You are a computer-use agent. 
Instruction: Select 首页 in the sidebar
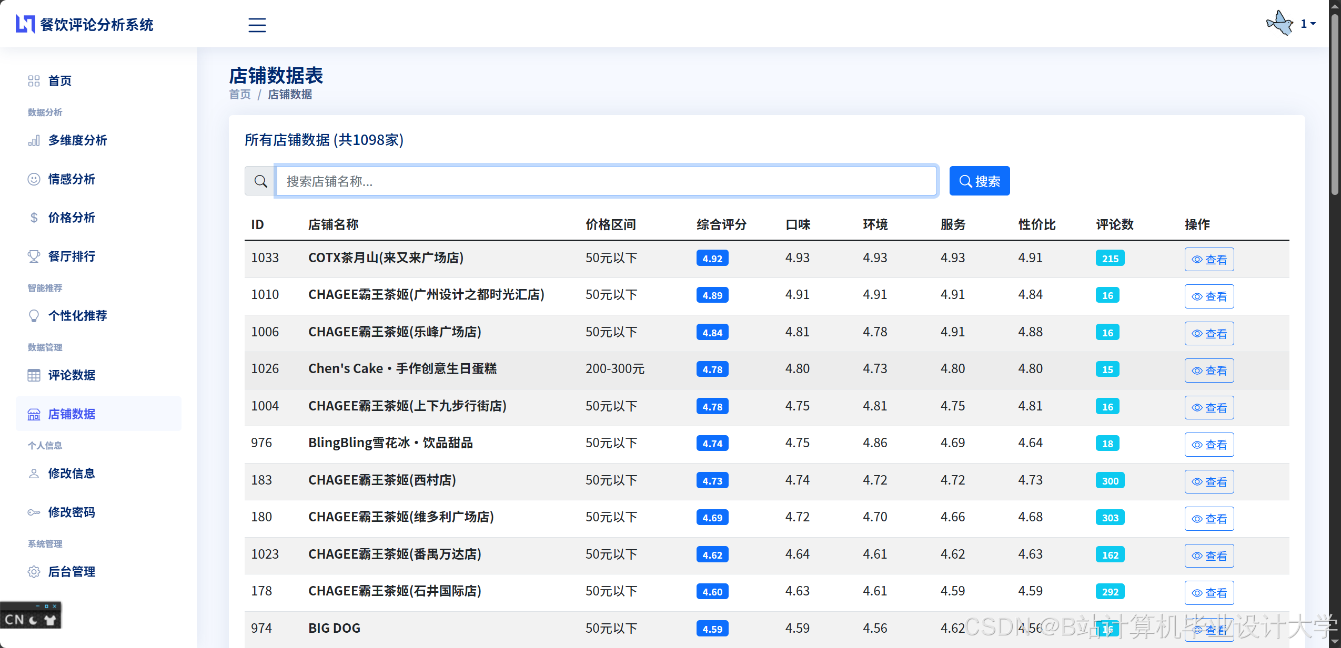coord(59,81)
